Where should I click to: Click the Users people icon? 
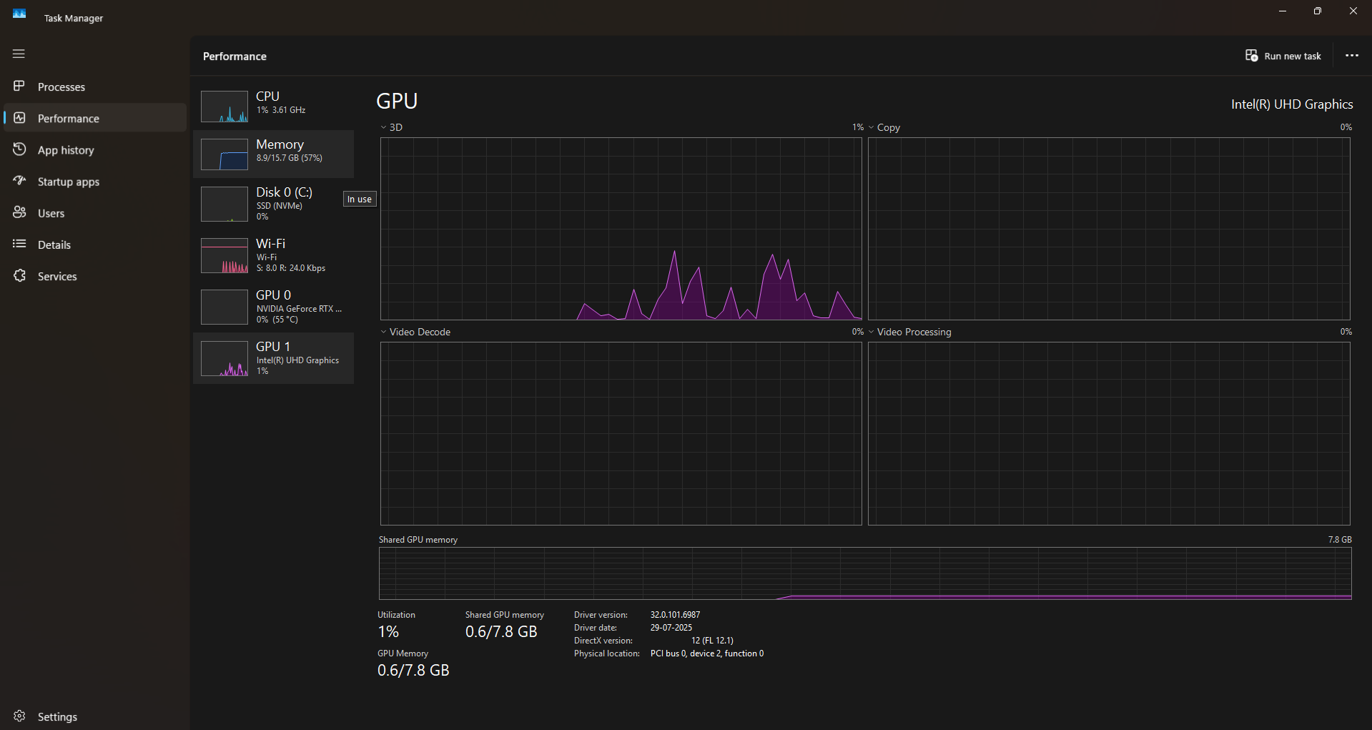19,212
